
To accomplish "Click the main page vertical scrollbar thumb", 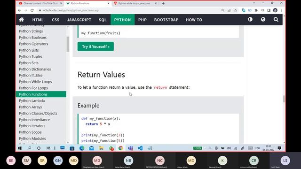I will click(284, 99).
